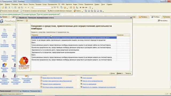
Task: Open the Сервис menu
Action: pyautogui.click(x=97, y=4)
